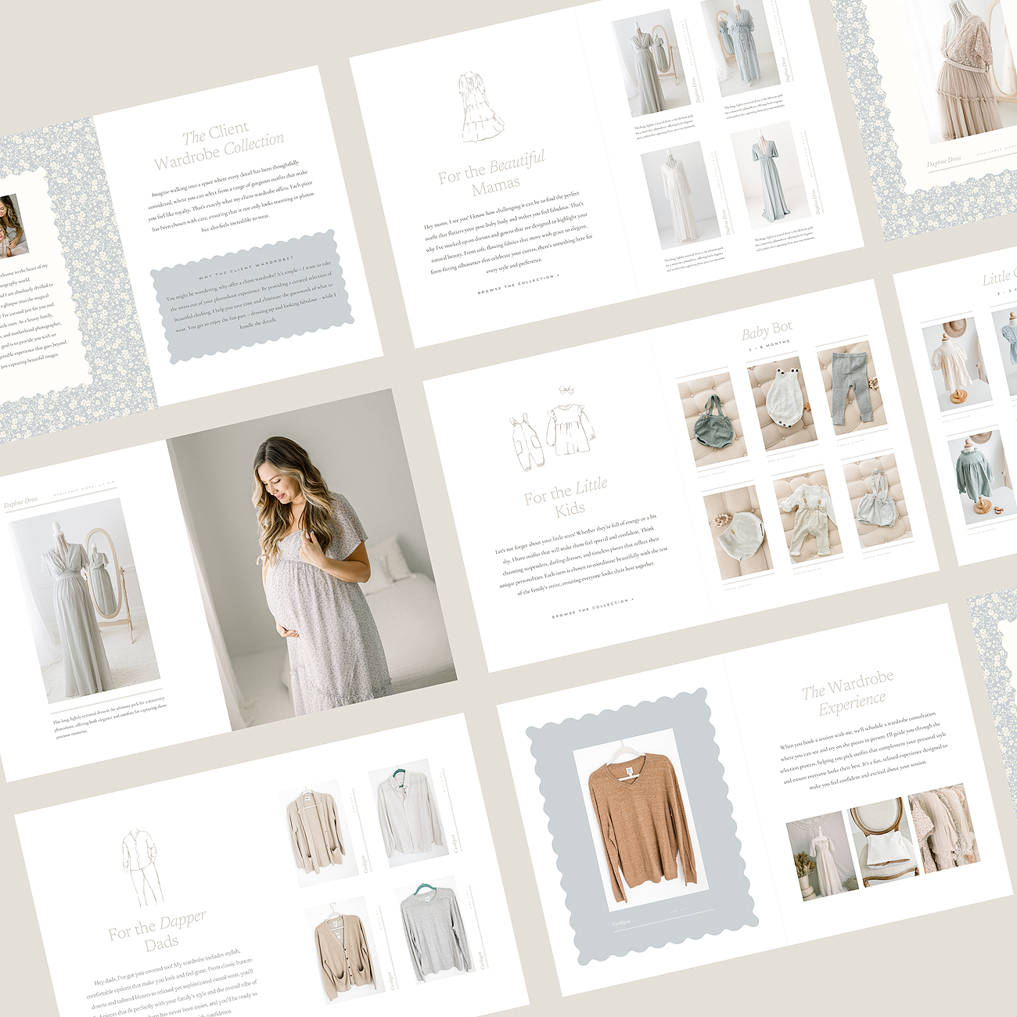This screenshot has height=1017, width=1017.
Task: Open the hanging dresses rack photo
Action: pos(943,828)
